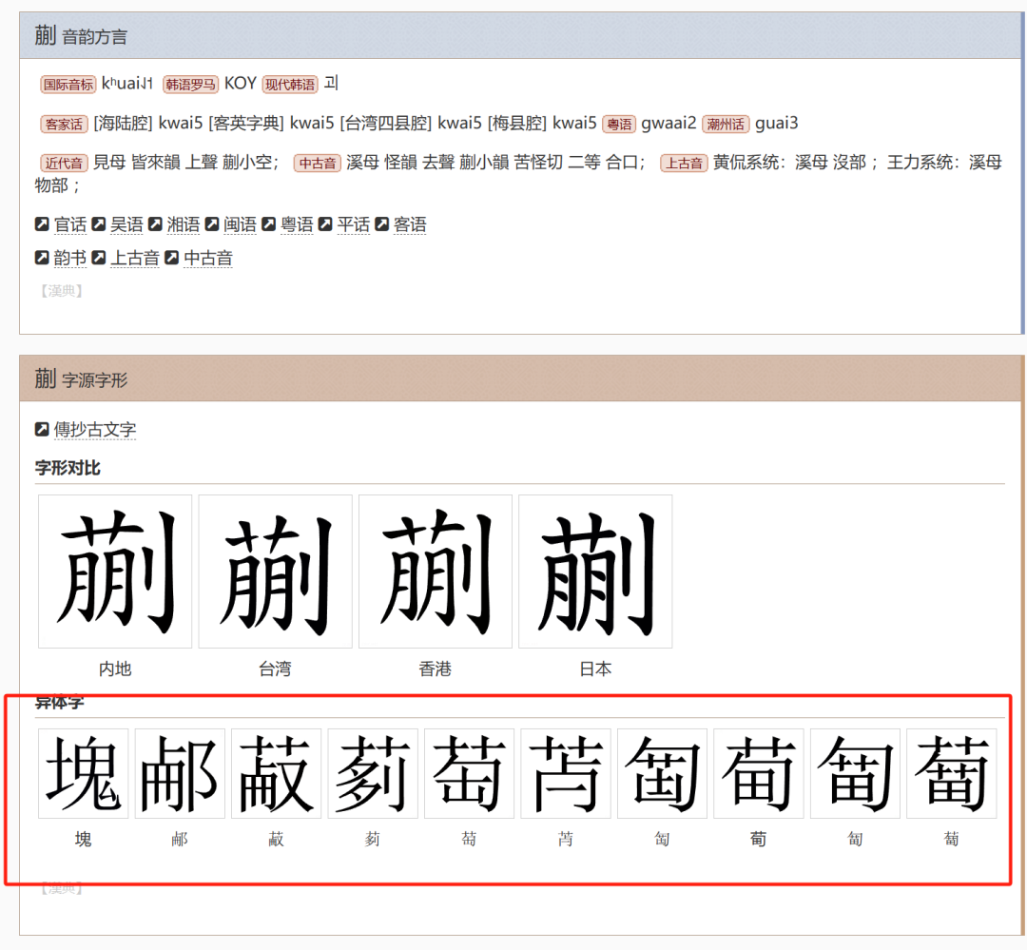
Task: Click the 内地 caption label
Action: point(115,669)
